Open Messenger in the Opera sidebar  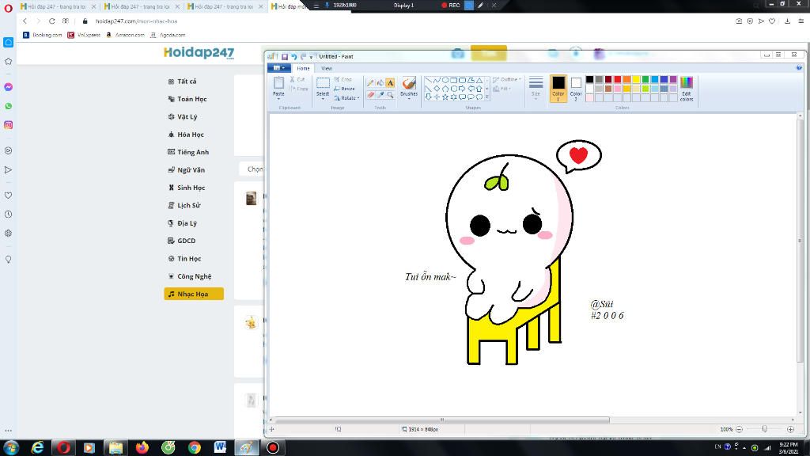click(8, 87)
